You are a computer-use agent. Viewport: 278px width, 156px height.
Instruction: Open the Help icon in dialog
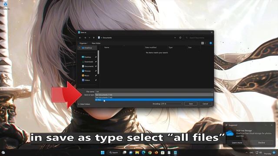point(211,43)
